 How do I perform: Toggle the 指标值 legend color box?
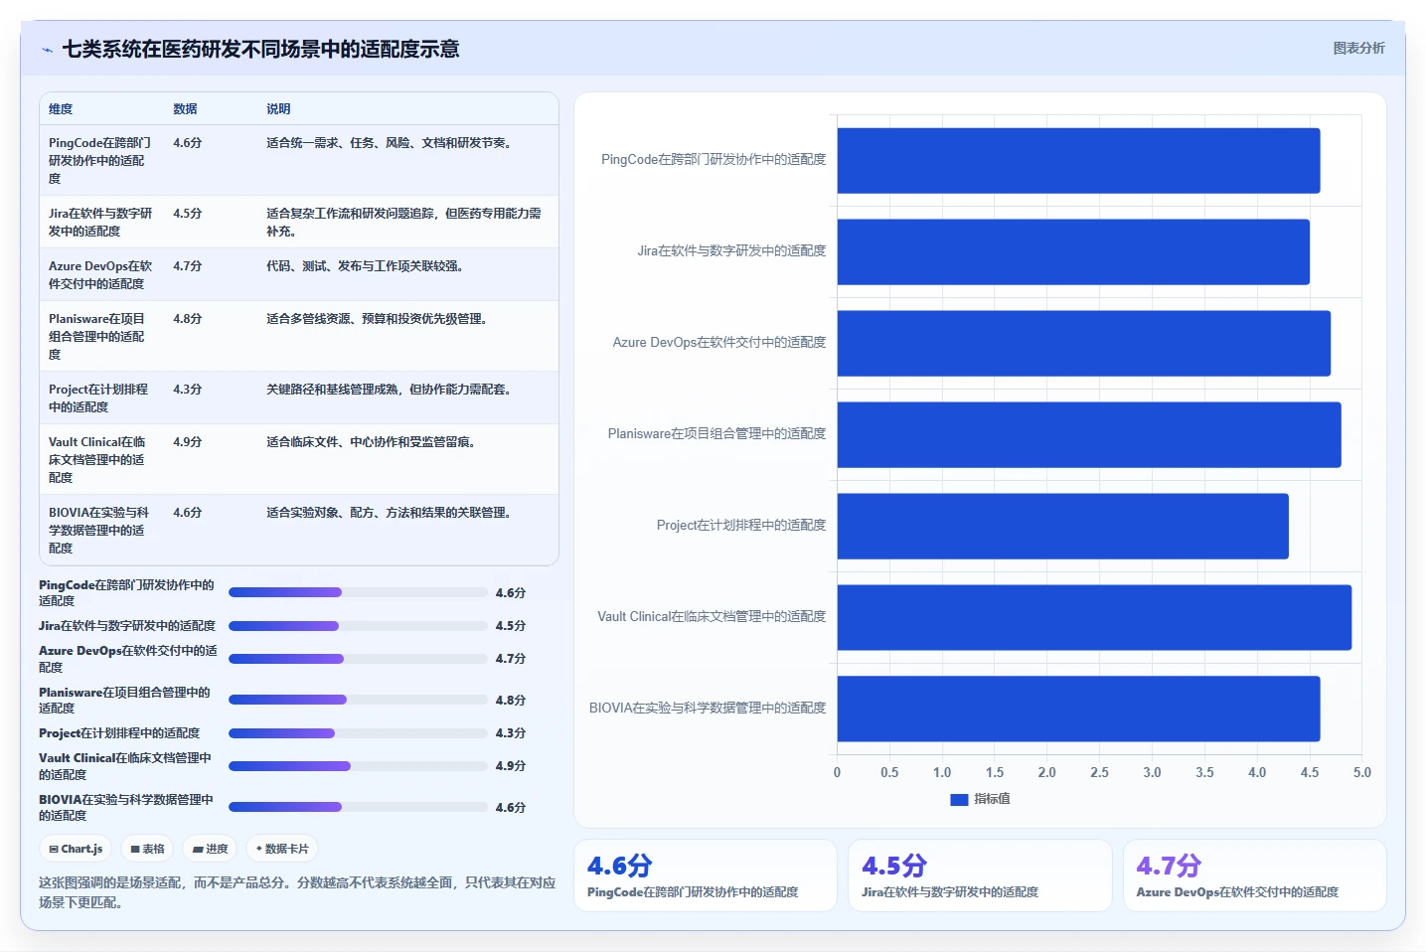959,799
